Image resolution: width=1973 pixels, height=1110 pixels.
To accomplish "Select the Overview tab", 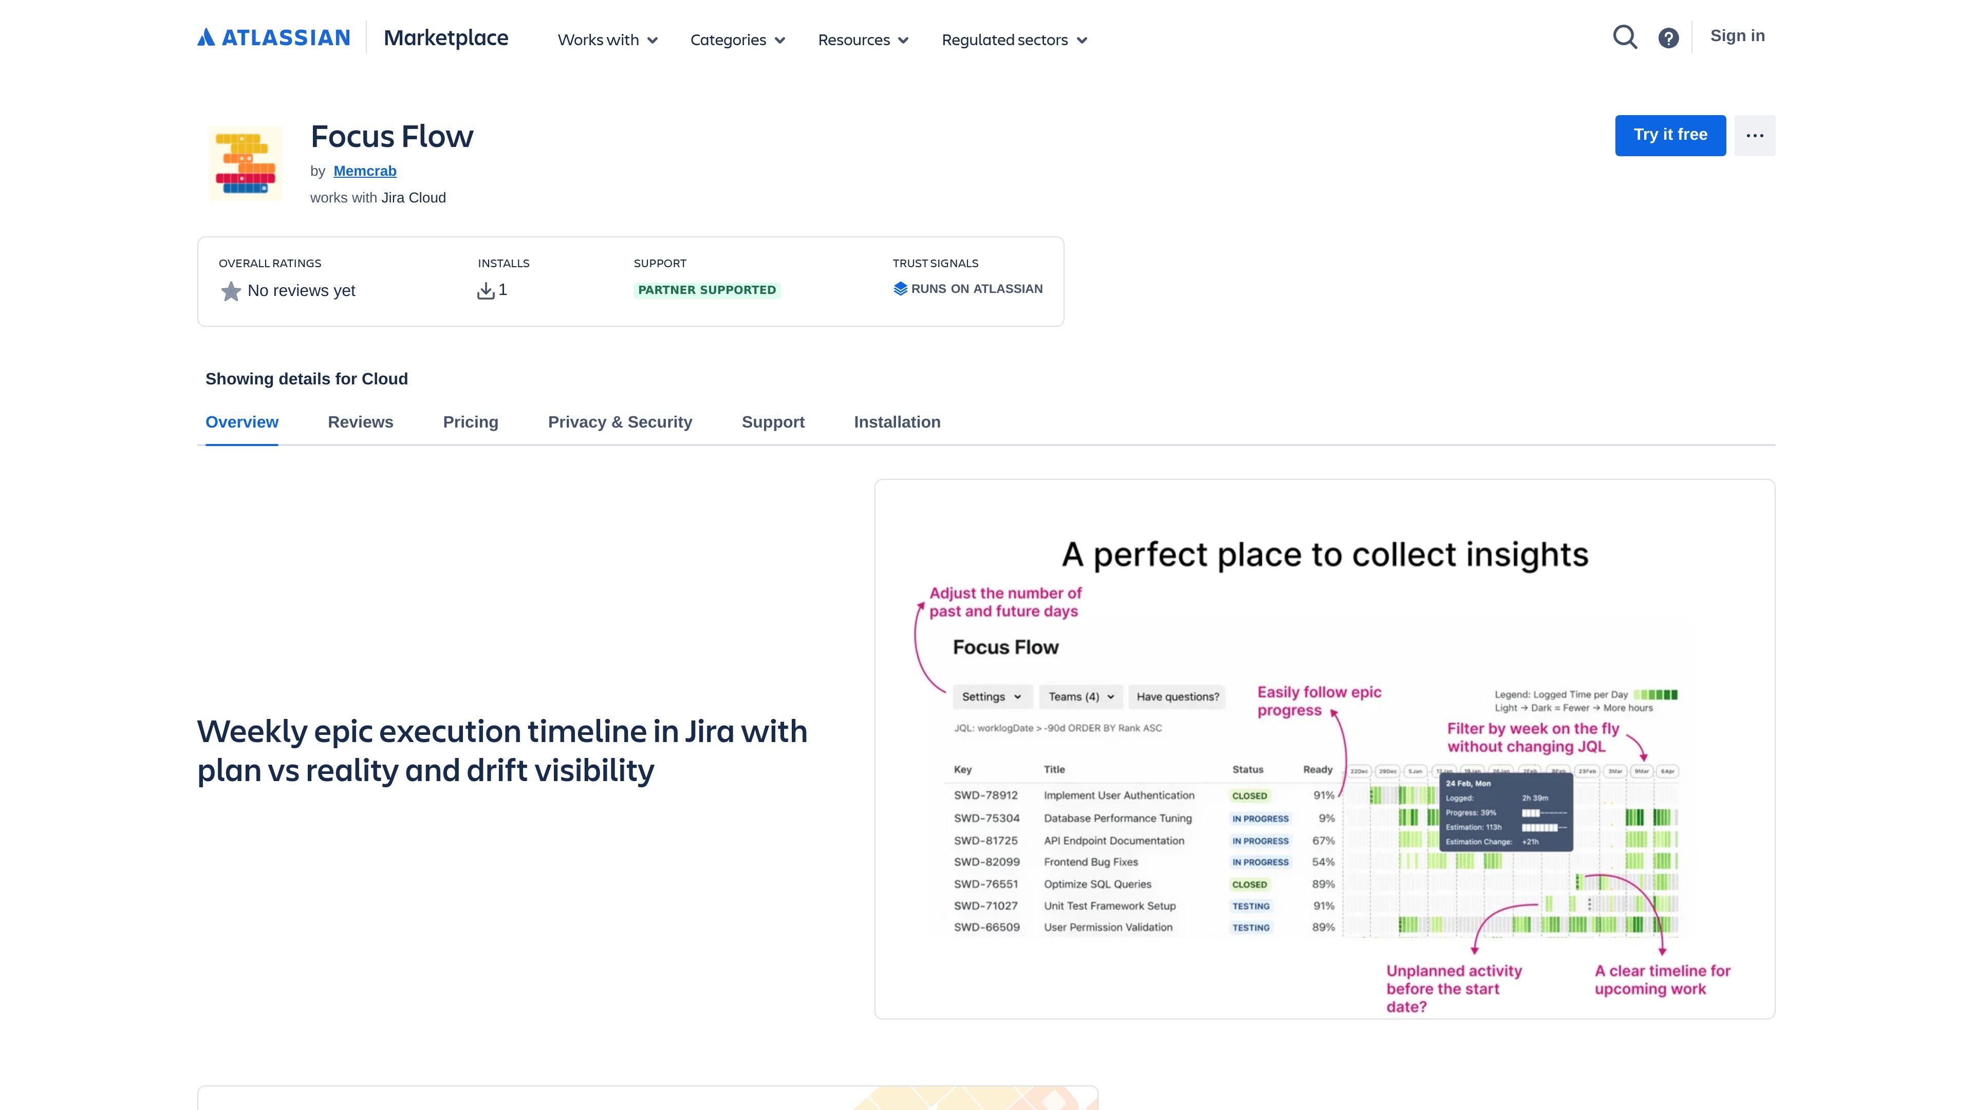I will (x=242, y=422).
